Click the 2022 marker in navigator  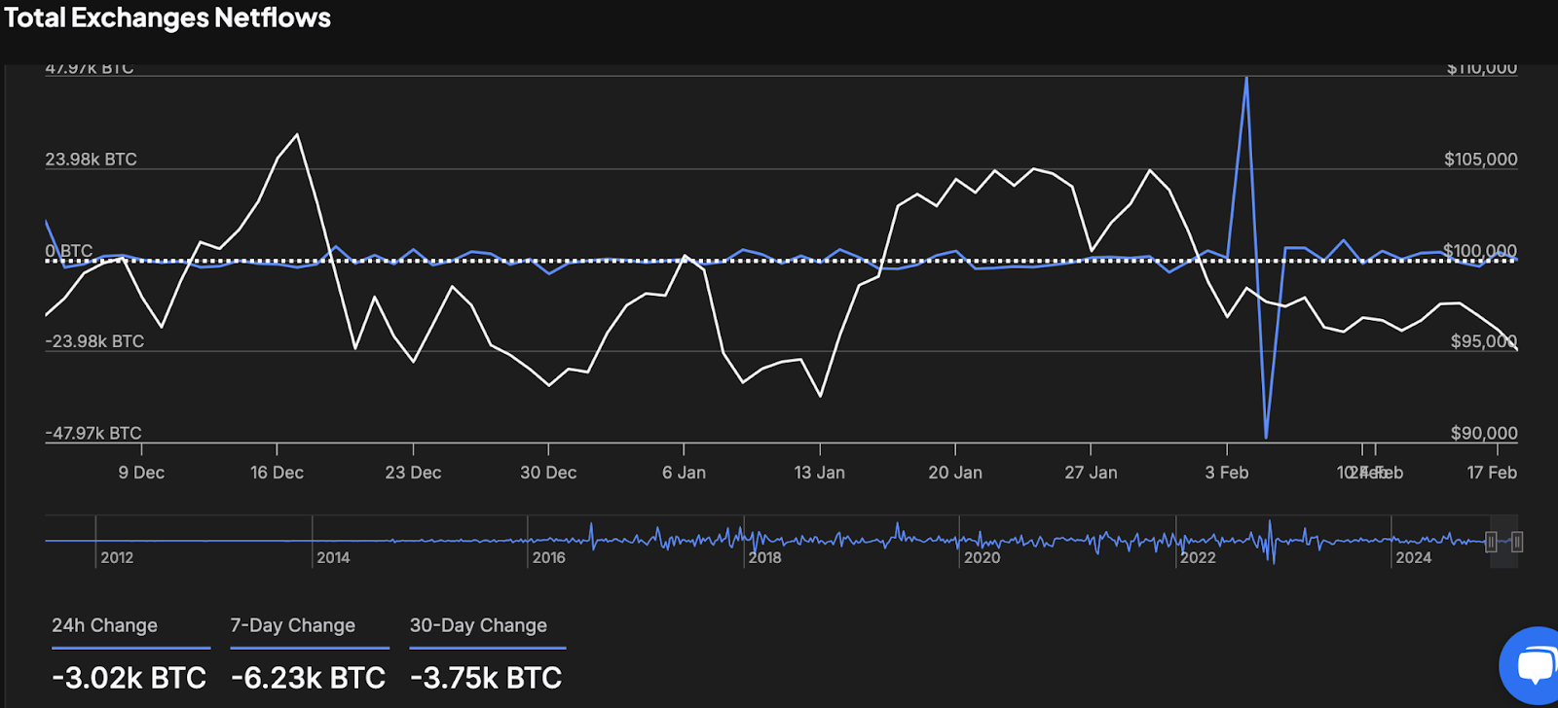(x=1198, y=557)
